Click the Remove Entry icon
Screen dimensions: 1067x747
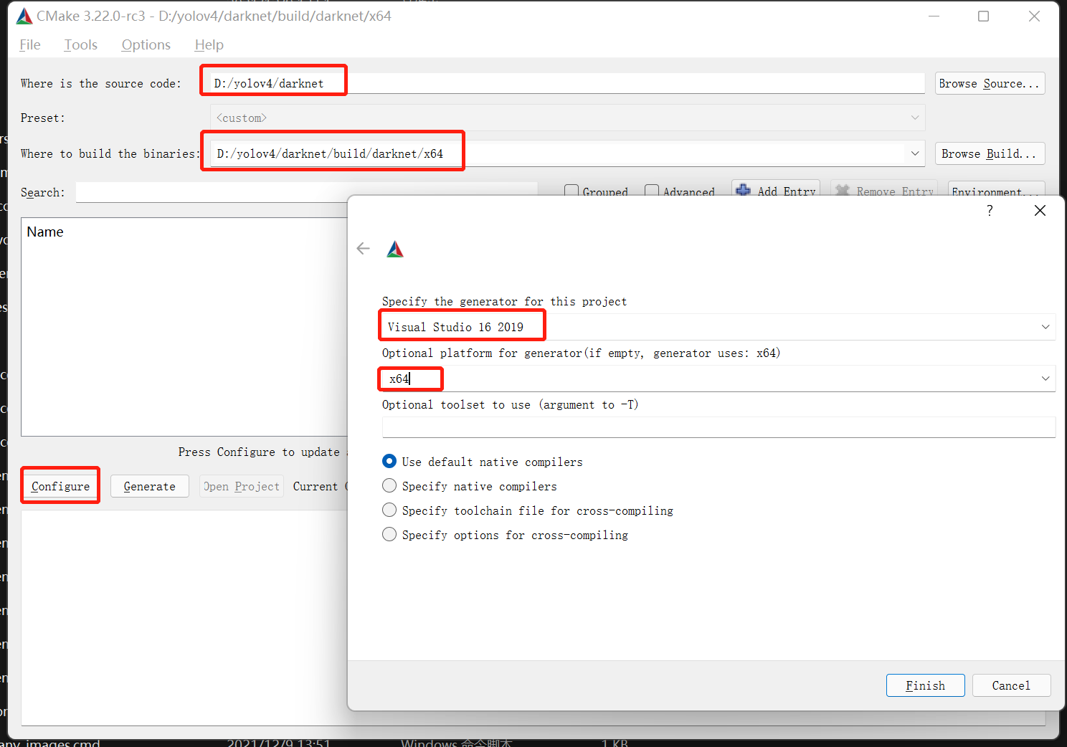click(843, 191)
